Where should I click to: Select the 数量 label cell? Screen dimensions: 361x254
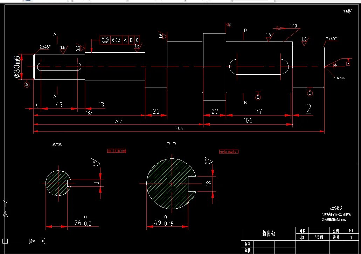pos(336,238)
